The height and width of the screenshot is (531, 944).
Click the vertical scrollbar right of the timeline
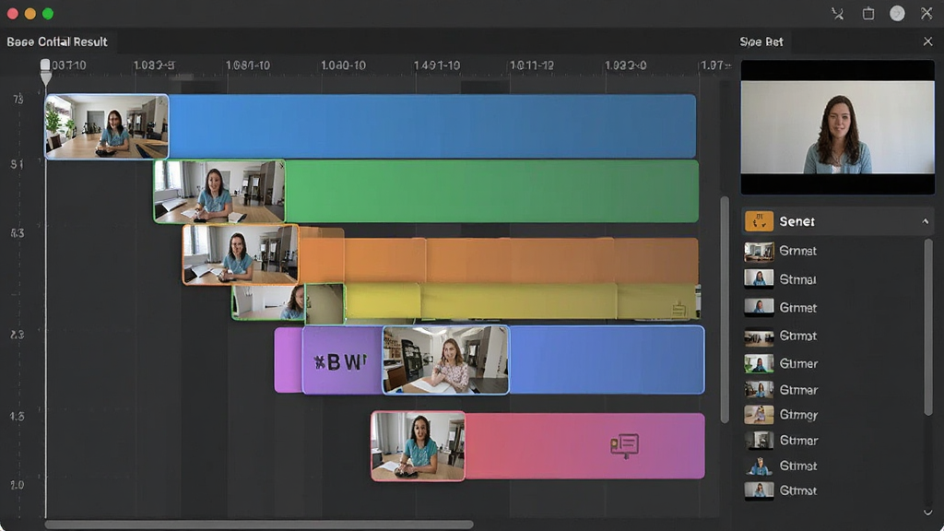[725, 310]
